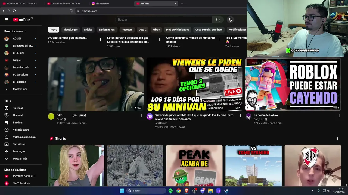Open the YouTube hamburger guide menu

[x=7, y=19]
